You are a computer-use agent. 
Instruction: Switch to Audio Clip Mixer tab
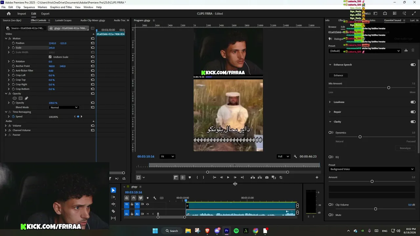(93, 20)
